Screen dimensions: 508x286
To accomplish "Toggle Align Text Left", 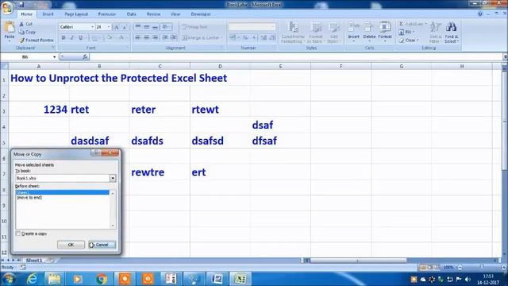I will (137, 38).
